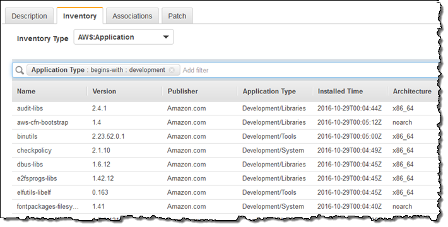Switch to the Description tab
448x227 pixels.
[29, 16]
